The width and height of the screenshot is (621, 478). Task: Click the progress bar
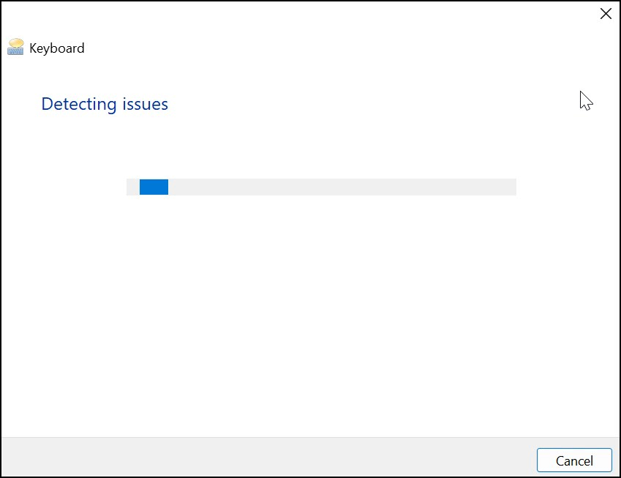click(322, 187)
